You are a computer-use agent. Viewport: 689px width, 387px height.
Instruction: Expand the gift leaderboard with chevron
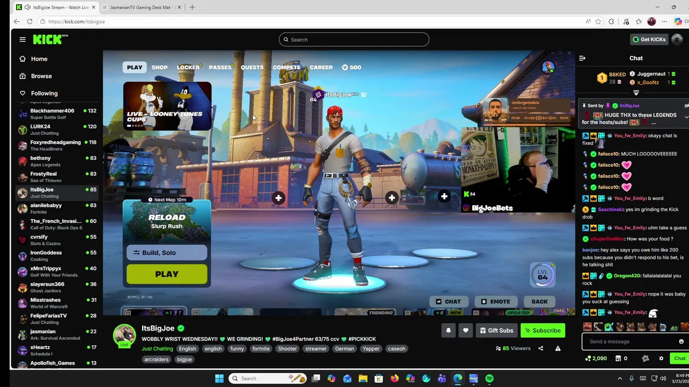coord(636,93)
